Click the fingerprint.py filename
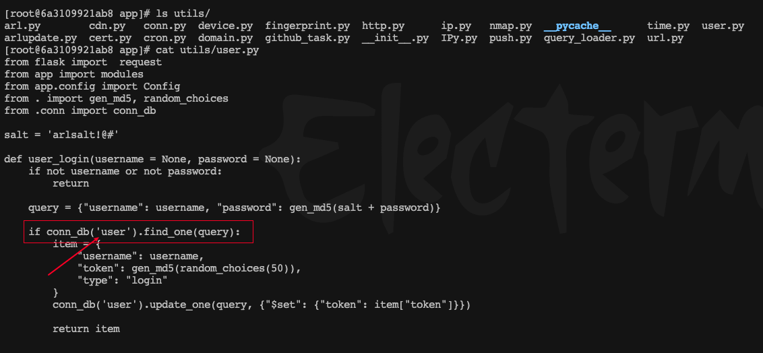 coord(307,26)
